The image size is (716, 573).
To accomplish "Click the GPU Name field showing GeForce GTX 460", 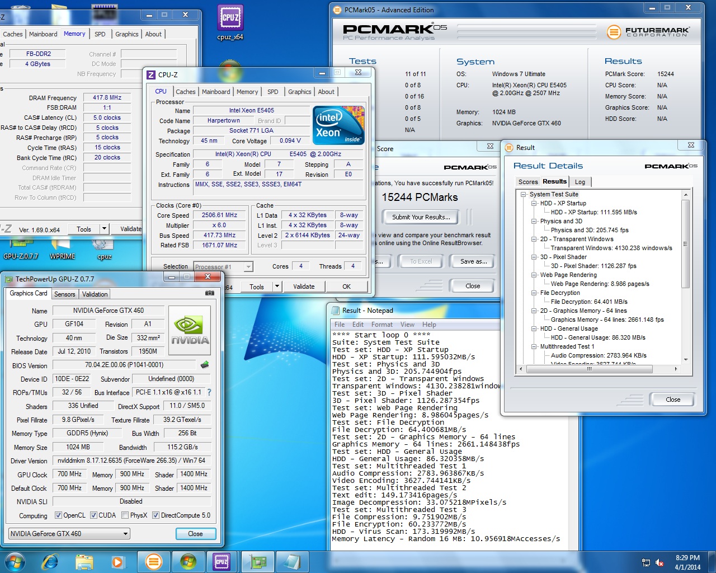I will (x=109, y=311).
